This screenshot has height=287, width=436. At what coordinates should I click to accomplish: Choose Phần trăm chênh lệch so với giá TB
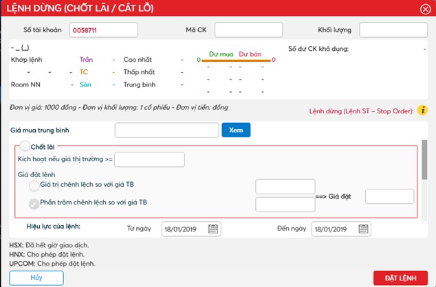(34, 203)
